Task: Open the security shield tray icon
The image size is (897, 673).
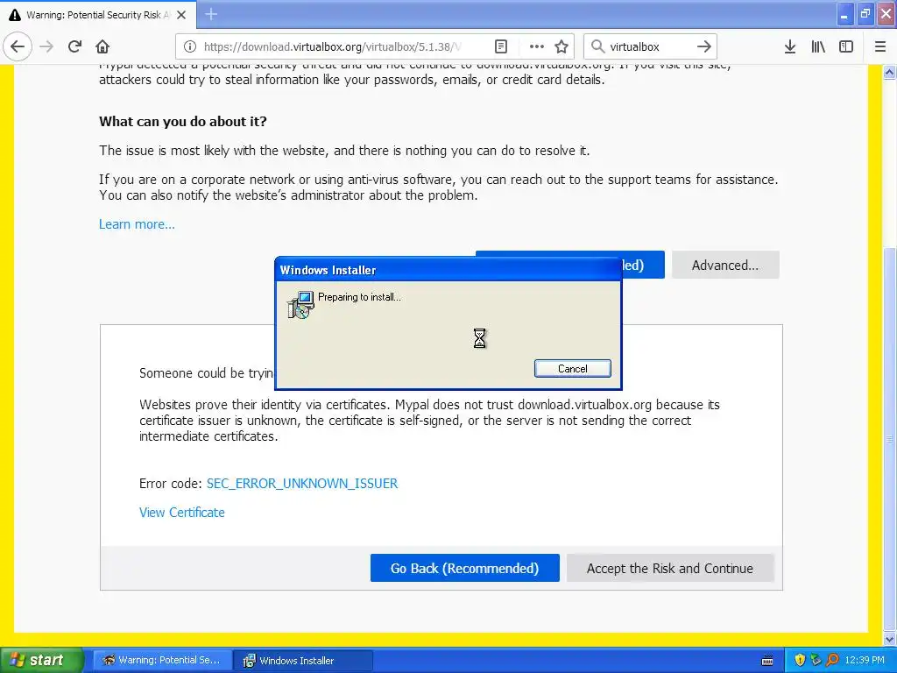Action: coord(800,661)
